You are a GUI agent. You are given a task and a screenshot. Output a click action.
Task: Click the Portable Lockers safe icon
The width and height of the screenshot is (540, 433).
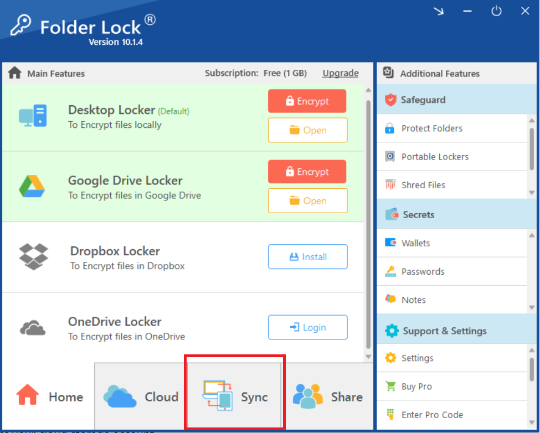pos(390,156)
